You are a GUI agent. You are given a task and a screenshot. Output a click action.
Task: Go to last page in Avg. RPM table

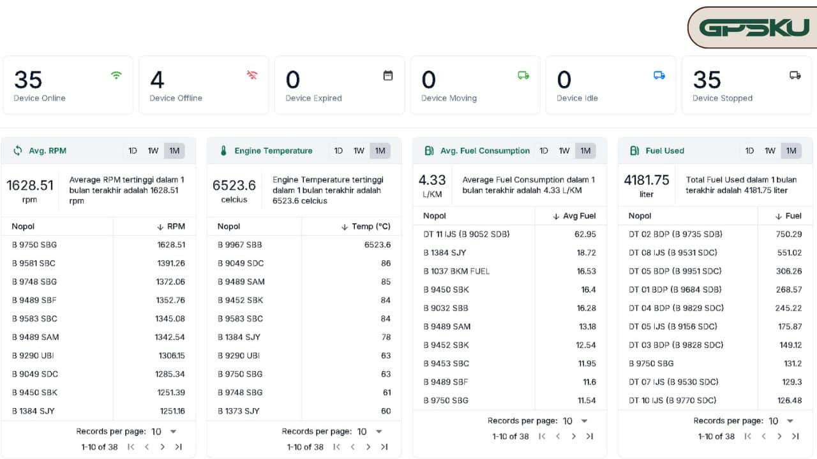179,447
